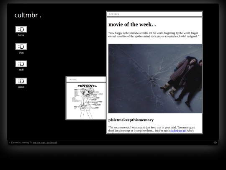Click the ecstacy. window title bar
Image resolution: width=226 pixels, height=170 pixels.
154,14
